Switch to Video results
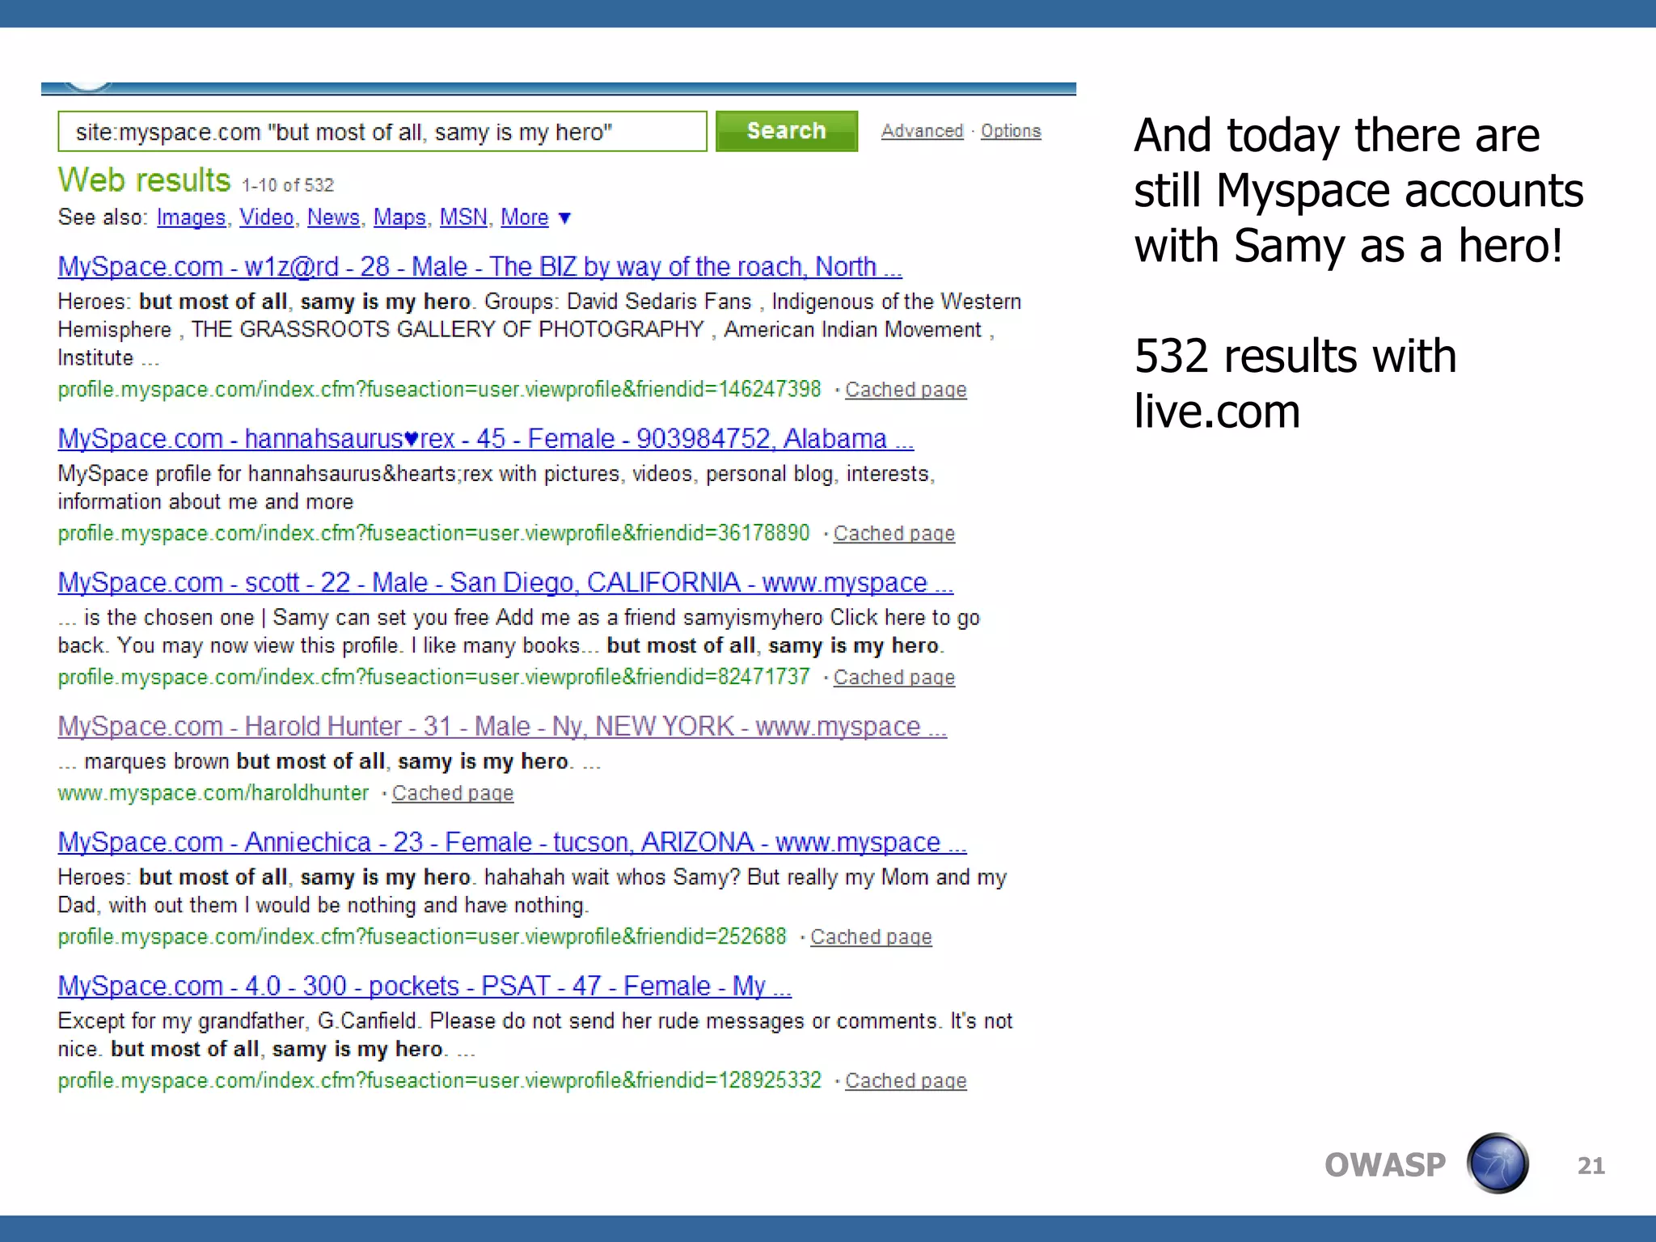The image size is (1656, 1242). [266, 218]
